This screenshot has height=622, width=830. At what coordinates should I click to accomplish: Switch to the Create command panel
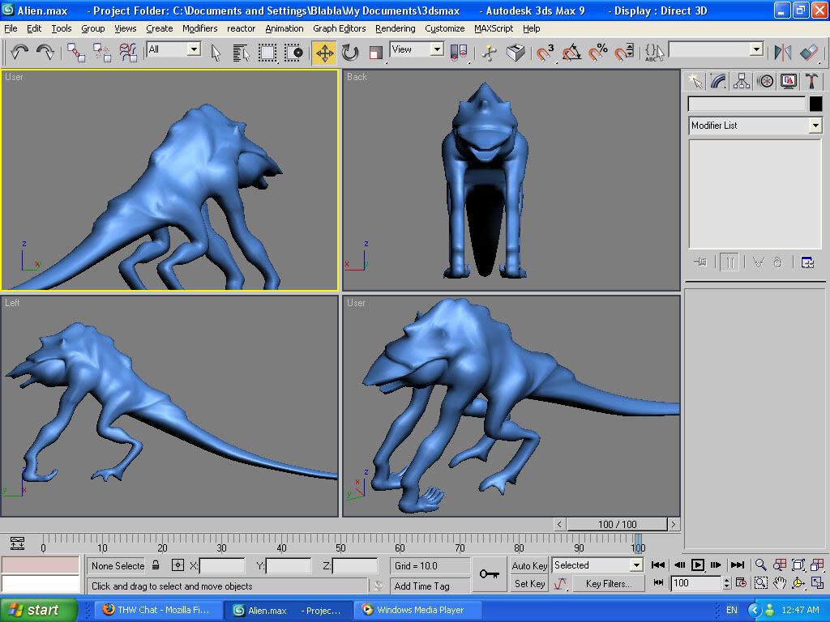pos(695,82)
